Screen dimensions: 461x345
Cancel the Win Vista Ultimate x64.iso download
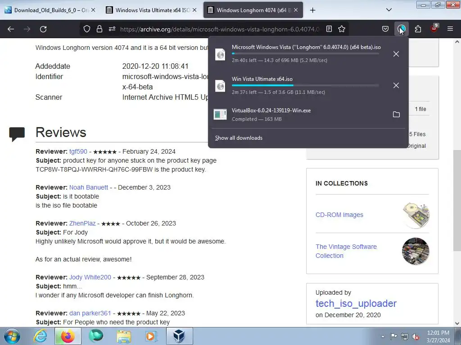pyautogui.click(x=396, y=85)
